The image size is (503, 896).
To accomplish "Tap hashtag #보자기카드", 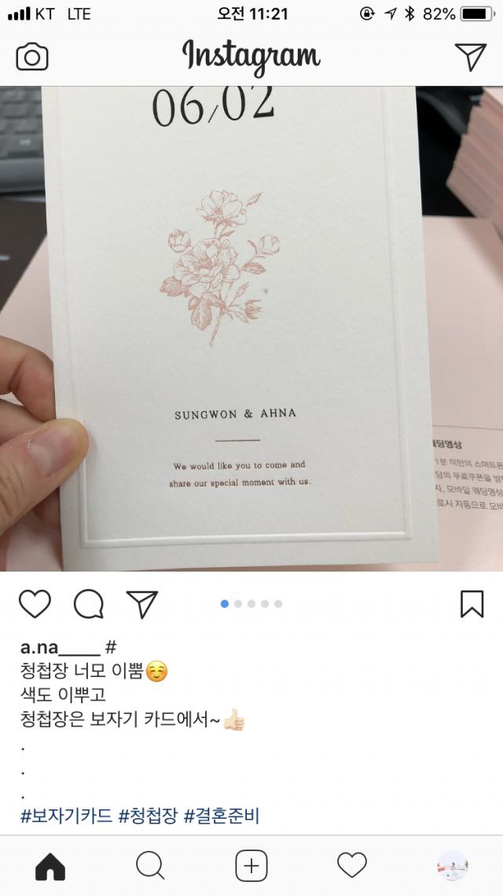I will click(x=66, y=816).
